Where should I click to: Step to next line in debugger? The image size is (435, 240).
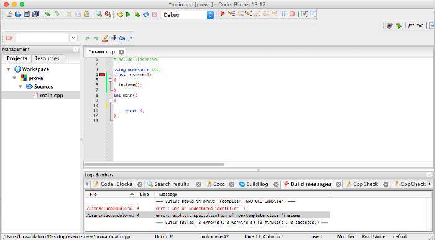pos(240,14)
